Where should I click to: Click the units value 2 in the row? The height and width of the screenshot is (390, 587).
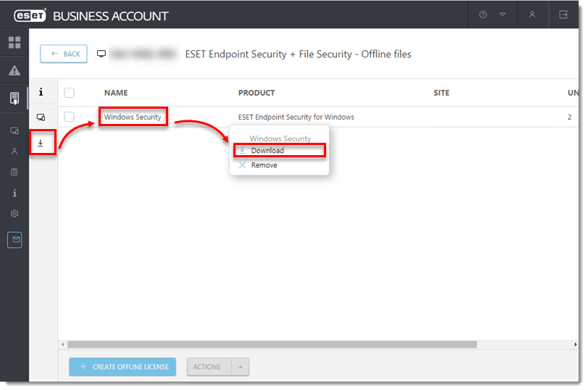point(570,117)
